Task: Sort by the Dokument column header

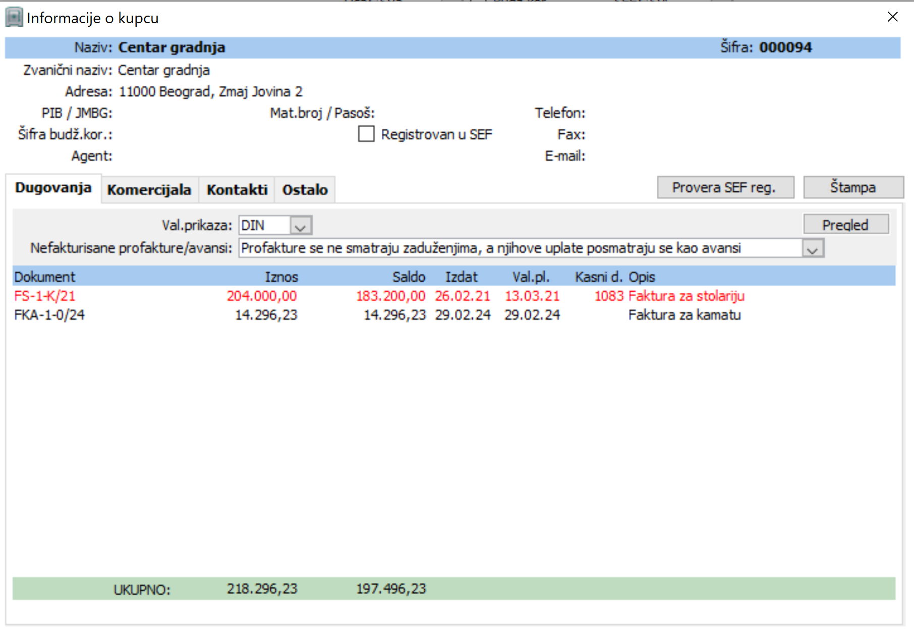Action: pyautogui.click(x=44, y=277)
